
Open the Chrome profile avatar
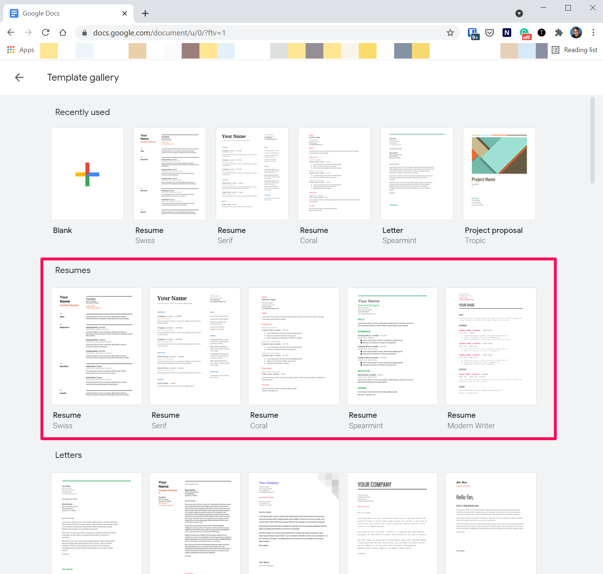(x=576, y=33)
